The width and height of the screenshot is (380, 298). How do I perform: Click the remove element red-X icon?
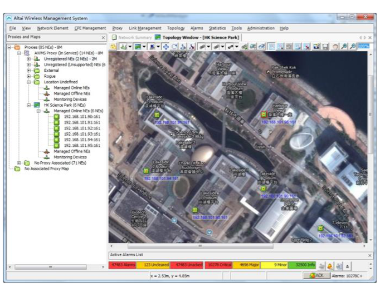tap(192, 47)
